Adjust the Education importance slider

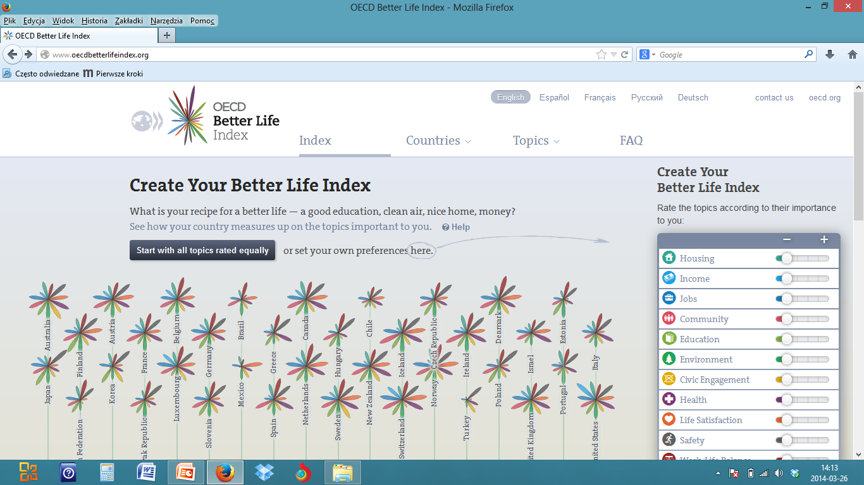point(802,338)
